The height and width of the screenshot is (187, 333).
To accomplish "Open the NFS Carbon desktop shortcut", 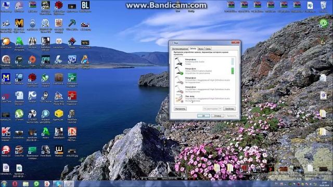I will click(x=46, y=61).
